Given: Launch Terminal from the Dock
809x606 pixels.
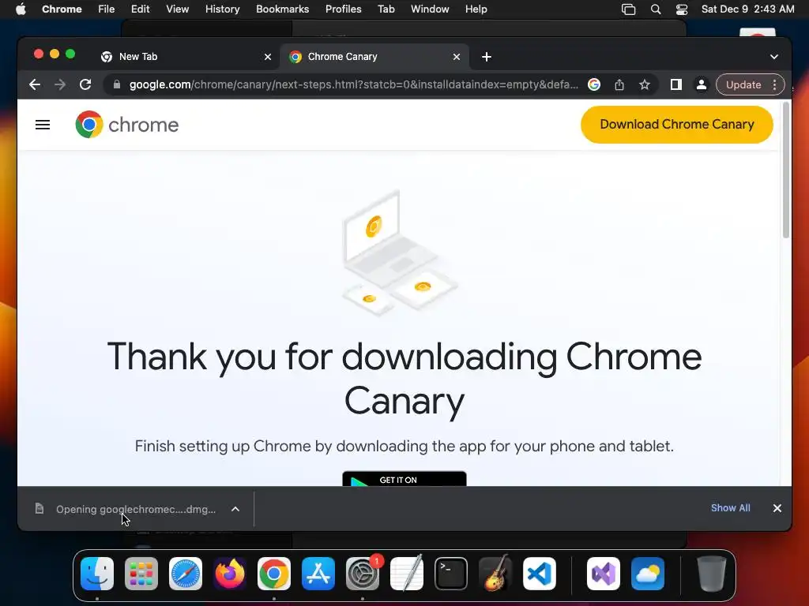Looking at the screenshot, I should [x=451, y=574].
